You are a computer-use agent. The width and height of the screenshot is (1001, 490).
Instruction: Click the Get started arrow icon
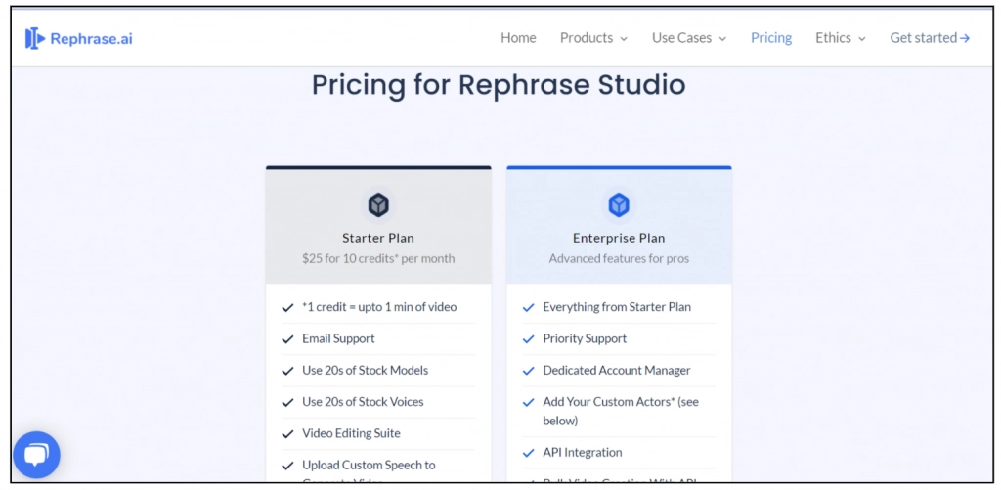[965, 38]
